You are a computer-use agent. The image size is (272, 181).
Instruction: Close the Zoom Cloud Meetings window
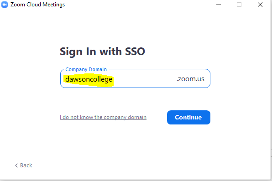[x=260, y=5]
